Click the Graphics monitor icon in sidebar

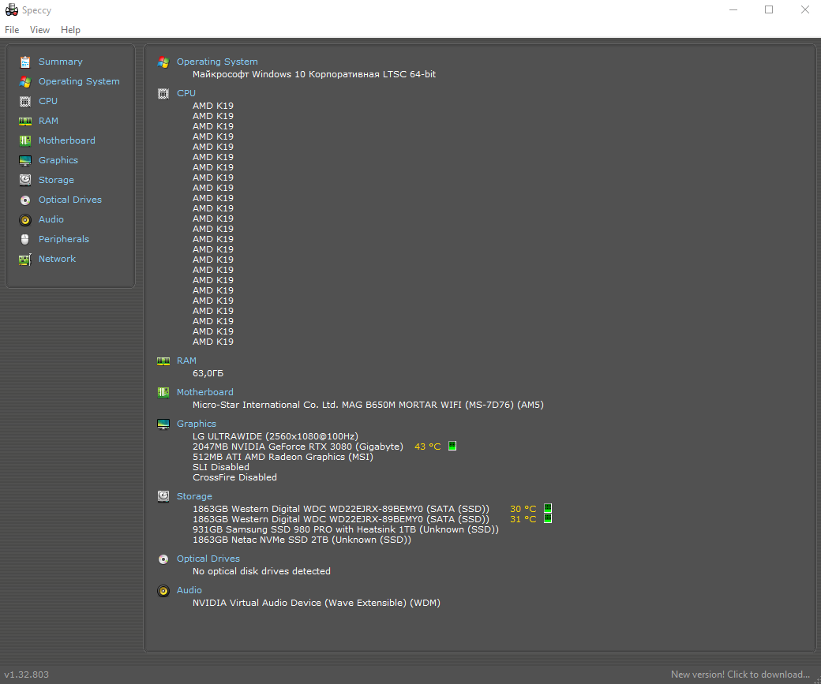click(25, 160)
